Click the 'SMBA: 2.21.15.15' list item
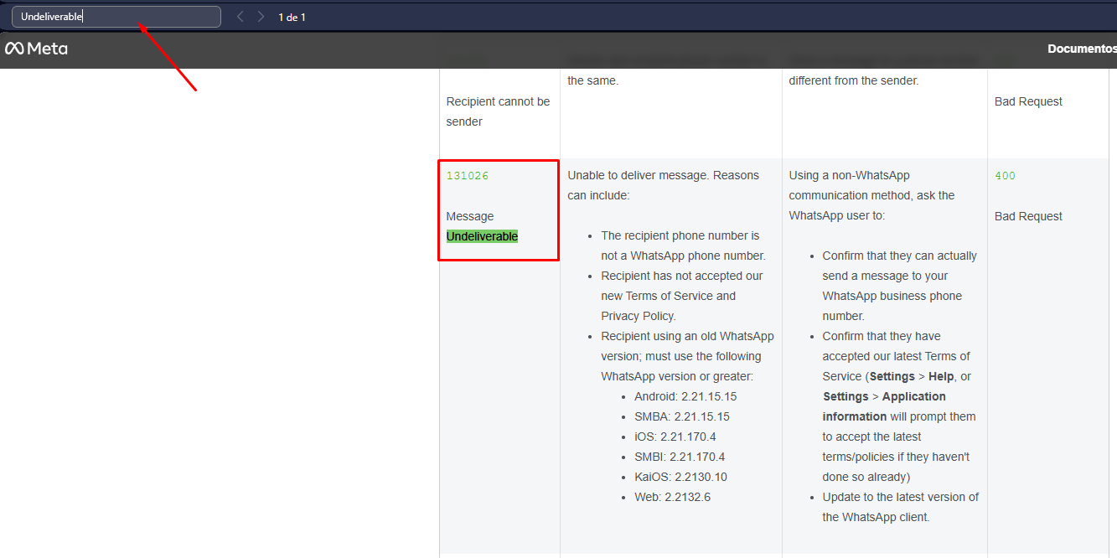Viewport: 1117px width, 558px height. pos(681,416)
